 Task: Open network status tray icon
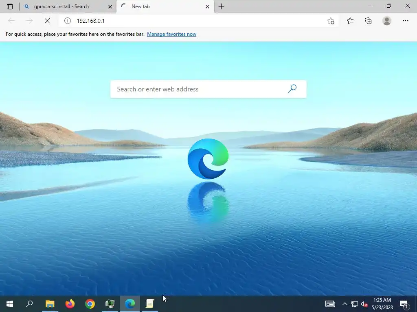coord(355,304)
